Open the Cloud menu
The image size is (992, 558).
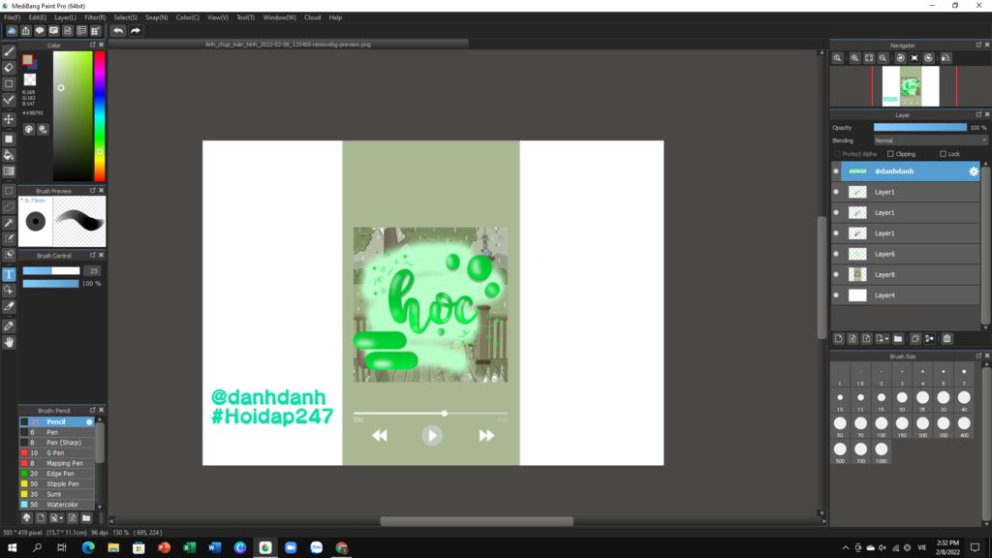coord(313,17)
